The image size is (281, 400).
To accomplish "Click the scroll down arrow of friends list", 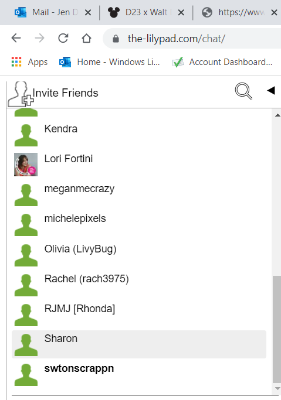I will [x=277, y=388].
